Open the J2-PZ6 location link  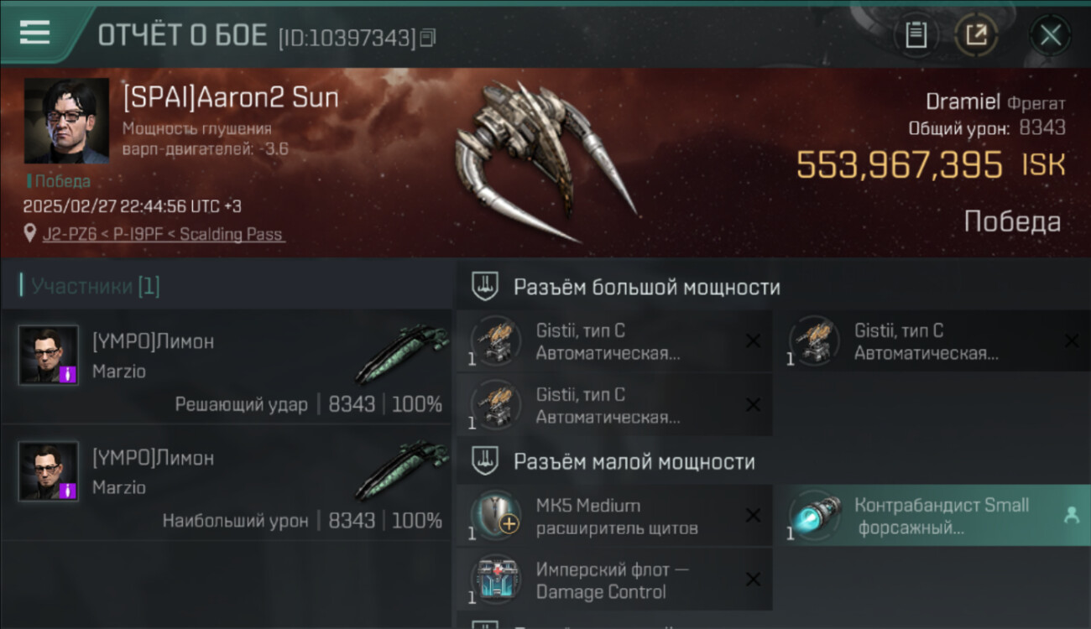(x=164, y=234)
